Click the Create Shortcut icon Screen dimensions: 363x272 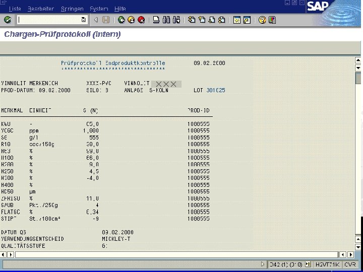point(247,20)
